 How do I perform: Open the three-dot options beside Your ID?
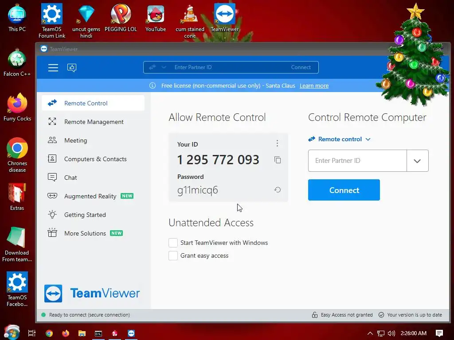(277, 143)
